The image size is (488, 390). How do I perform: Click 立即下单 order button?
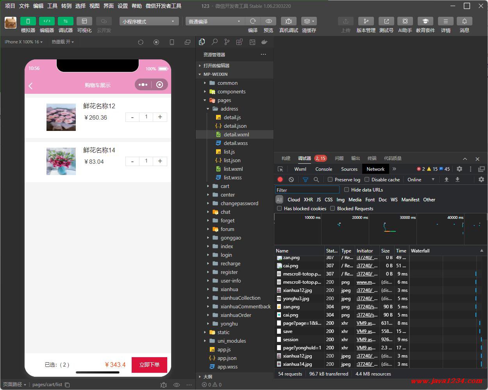pos(149,365)
